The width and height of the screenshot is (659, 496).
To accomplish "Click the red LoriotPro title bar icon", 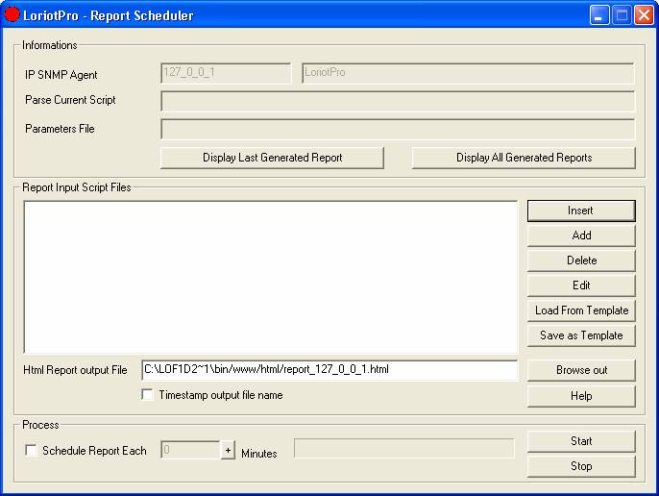I will [12, 14].
